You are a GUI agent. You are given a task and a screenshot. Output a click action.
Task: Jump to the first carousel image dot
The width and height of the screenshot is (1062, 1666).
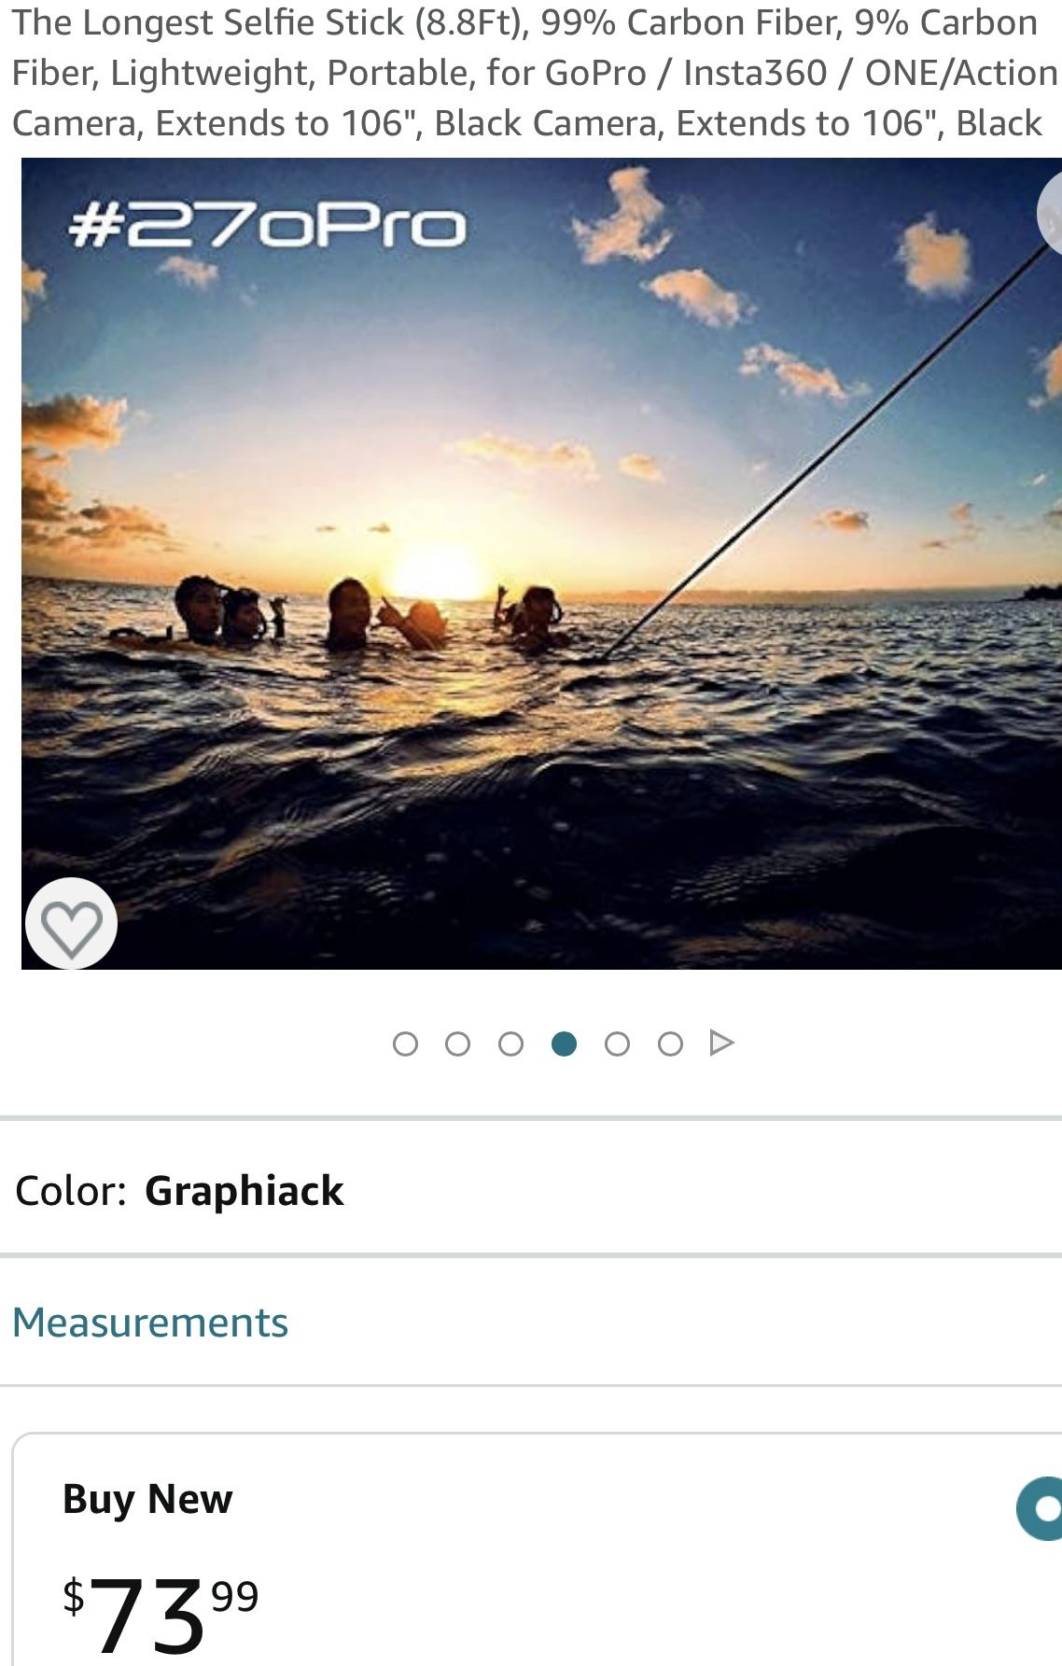click(x=405, y=1043)
